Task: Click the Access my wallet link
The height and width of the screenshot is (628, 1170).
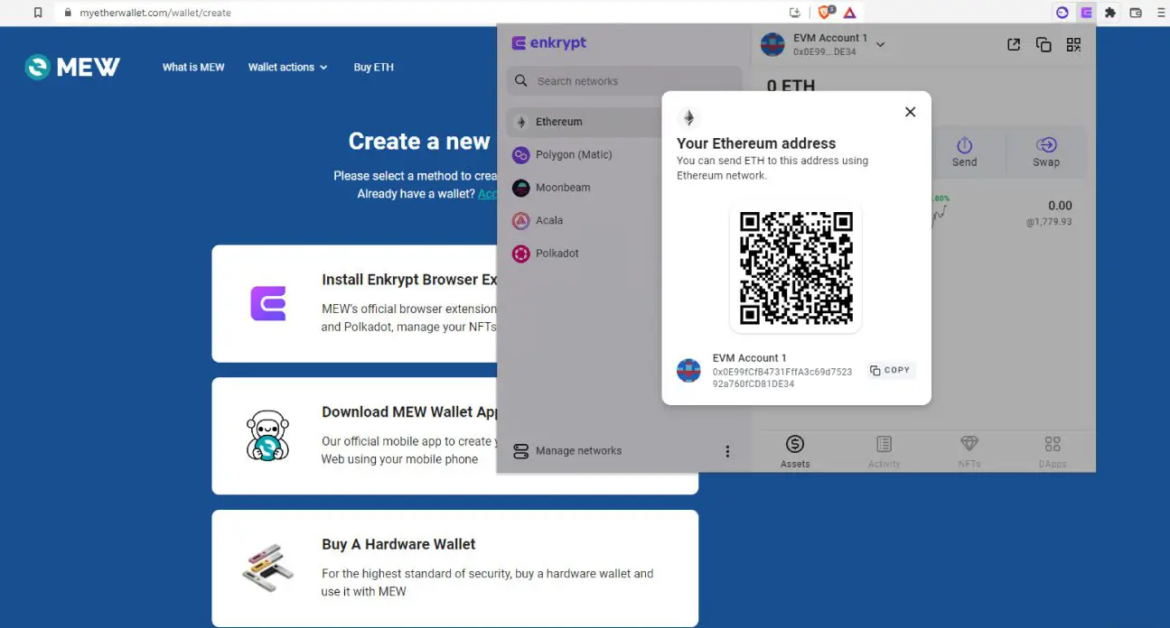Action: click(487, 194)
